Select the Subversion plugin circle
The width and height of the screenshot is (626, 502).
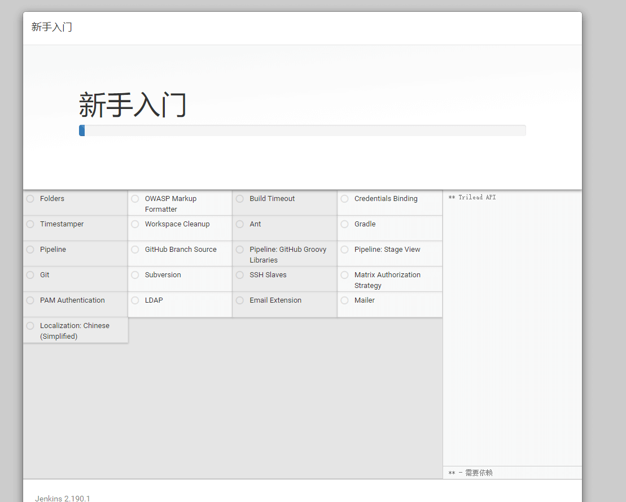click(x=135, y=275)
